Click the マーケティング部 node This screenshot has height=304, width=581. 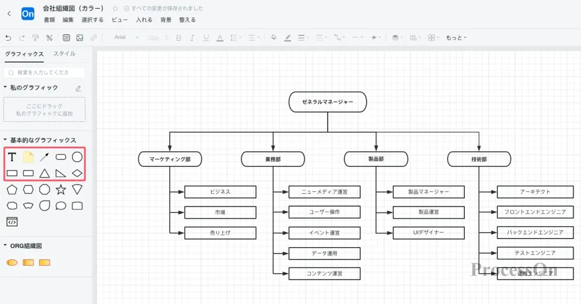(x=170, y=159)
